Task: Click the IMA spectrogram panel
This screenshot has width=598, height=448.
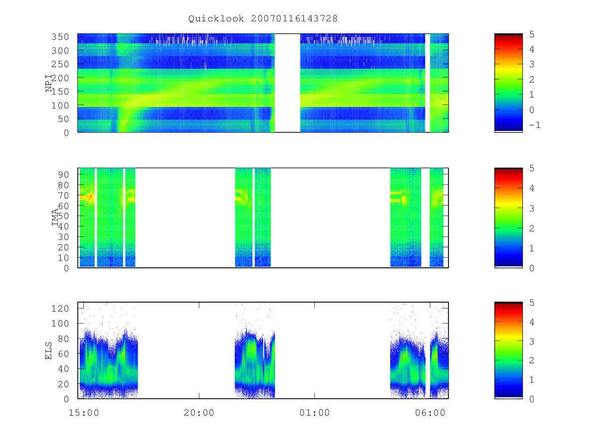Action: 263,218
